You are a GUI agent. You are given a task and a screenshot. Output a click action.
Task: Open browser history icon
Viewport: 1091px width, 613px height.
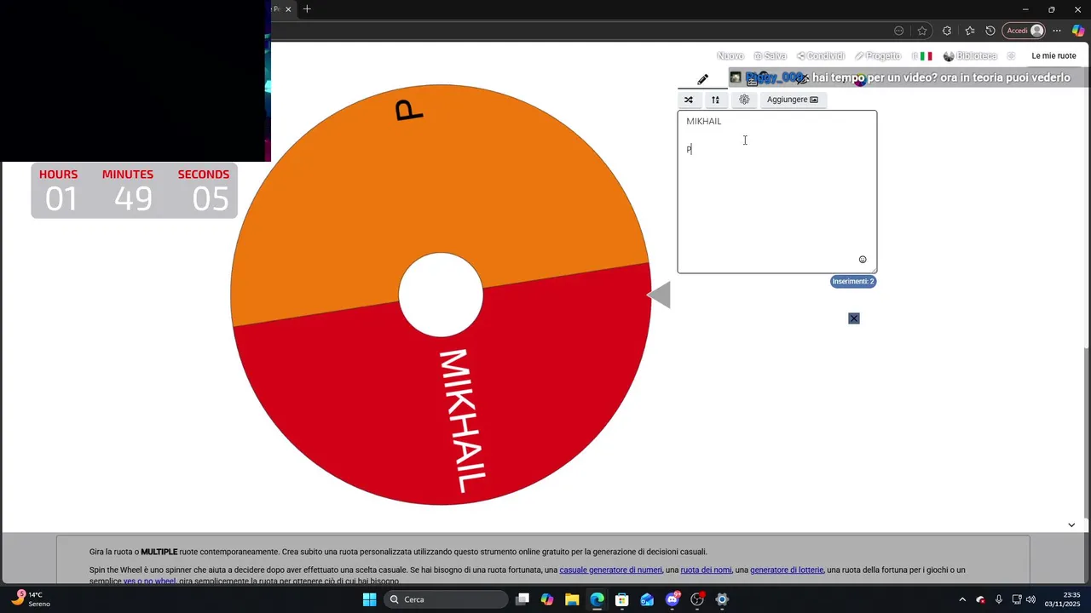990,31
